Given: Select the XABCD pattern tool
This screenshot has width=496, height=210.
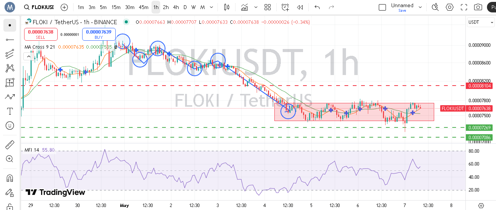Looking at the screenshot, I should (x=10, y=68).
